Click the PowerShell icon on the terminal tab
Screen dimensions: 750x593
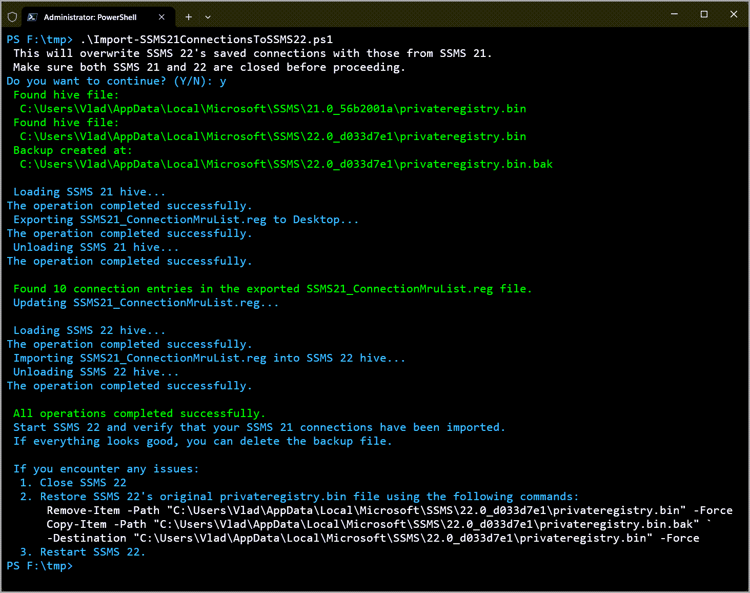click(x=32, y=17)
